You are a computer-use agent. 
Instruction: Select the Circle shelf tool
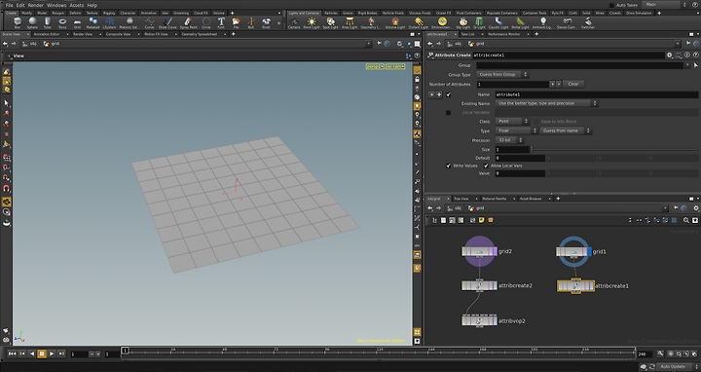[x=206, y=22]
